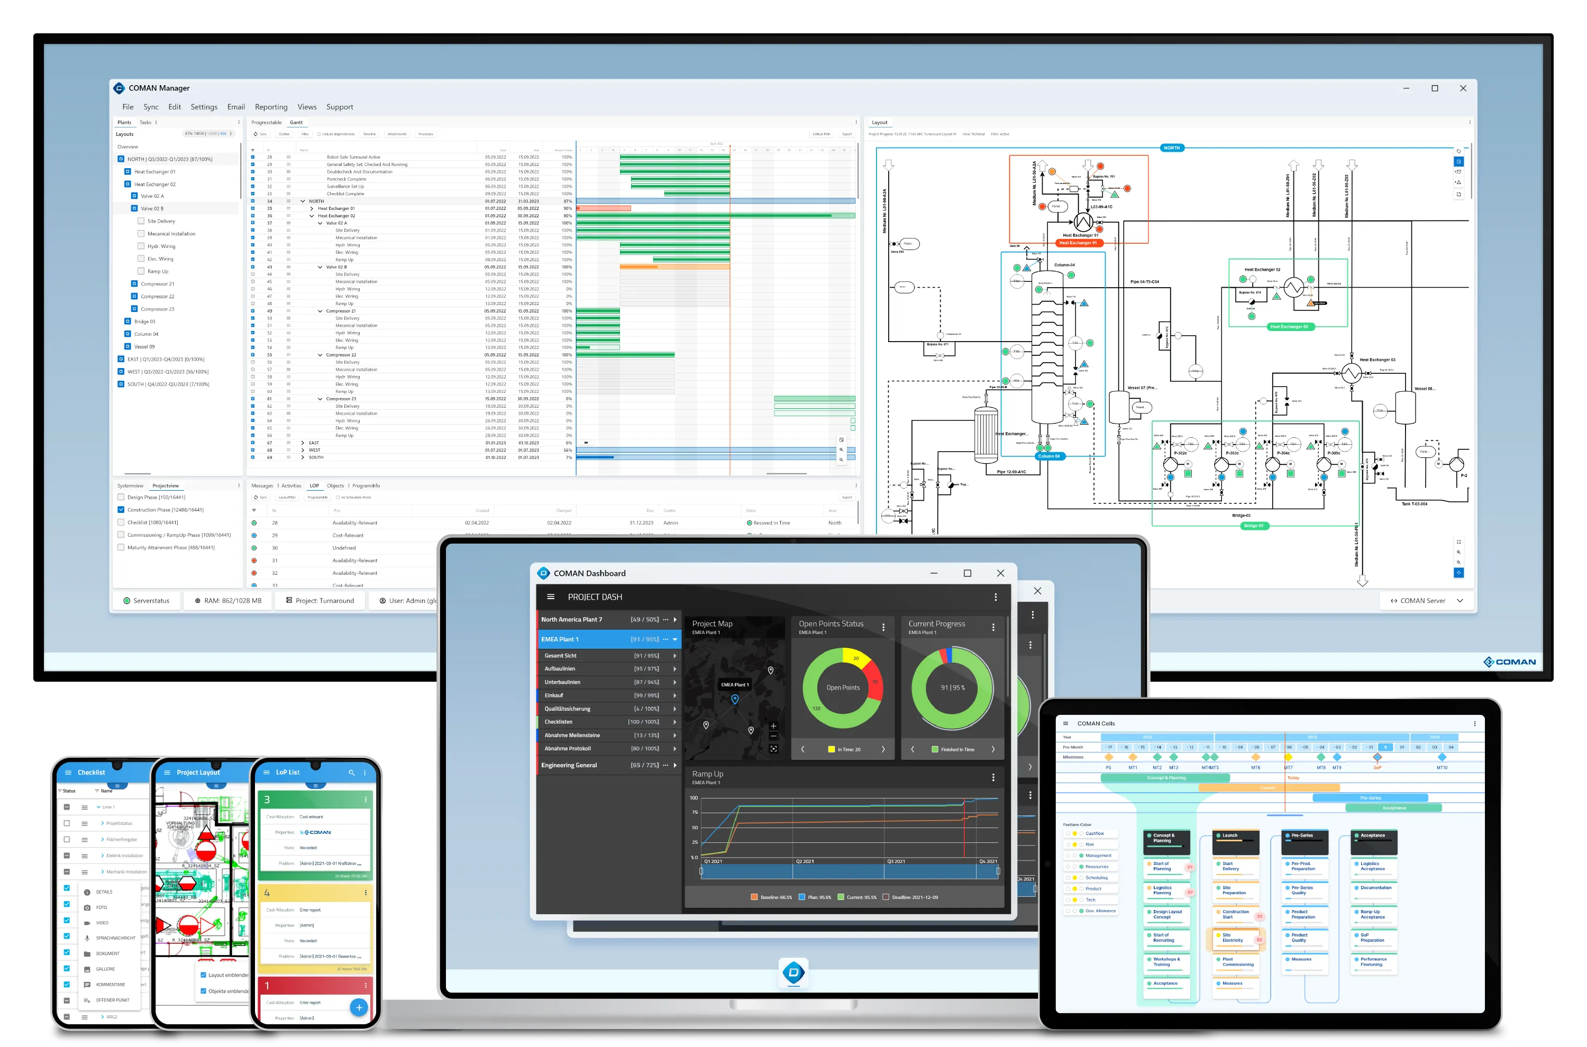Collapse Valve 02 A in the Gantt table

coord(320,223)
